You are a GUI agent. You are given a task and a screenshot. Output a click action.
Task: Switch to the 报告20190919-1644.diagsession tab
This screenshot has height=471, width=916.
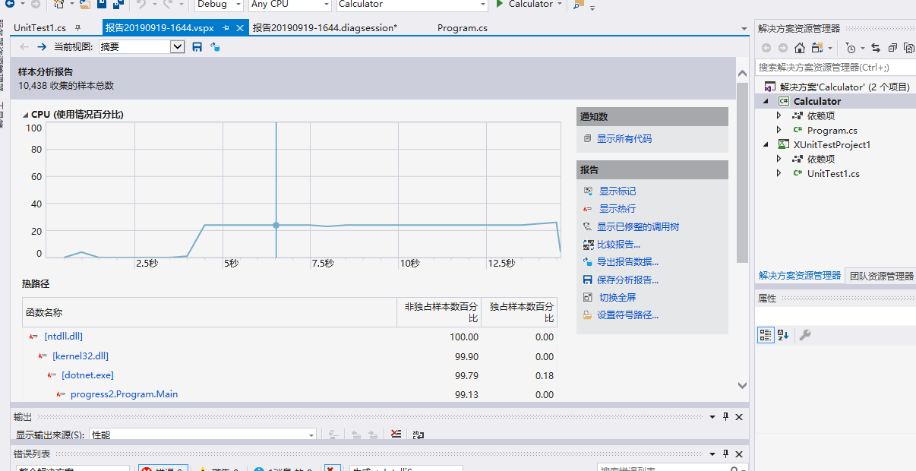coord(325,28)
